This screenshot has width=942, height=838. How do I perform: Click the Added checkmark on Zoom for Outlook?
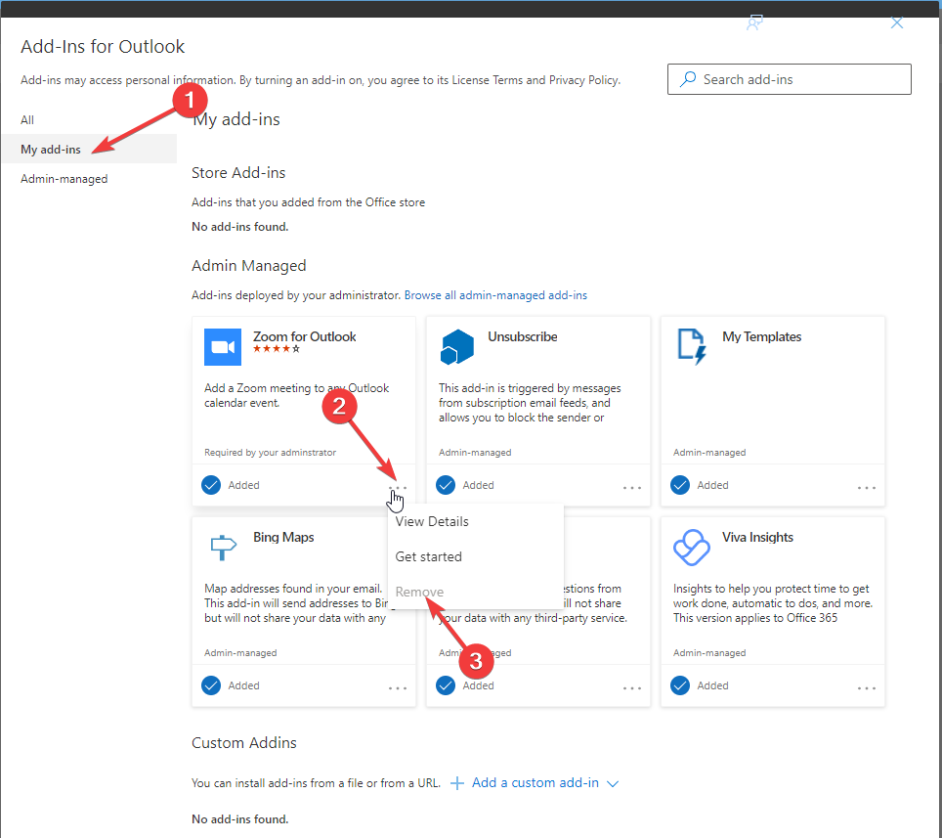click(211, 485)
